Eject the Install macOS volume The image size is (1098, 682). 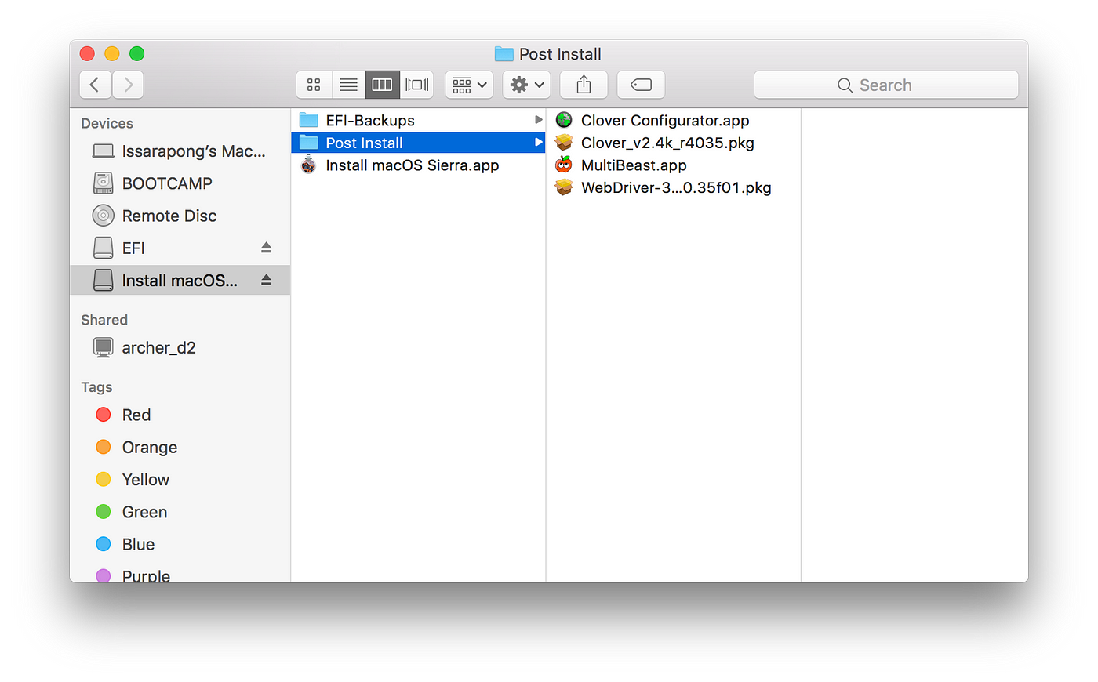click(x=266, y=280)
